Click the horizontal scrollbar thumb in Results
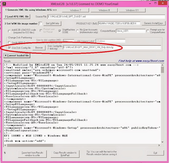This screenshot has height=163, width=169. tap(30, 145)
